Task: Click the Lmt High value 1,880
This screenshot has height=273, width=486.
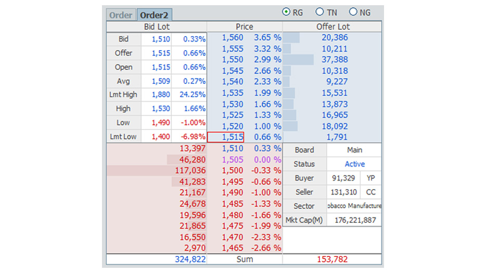Action: [161, 94]
